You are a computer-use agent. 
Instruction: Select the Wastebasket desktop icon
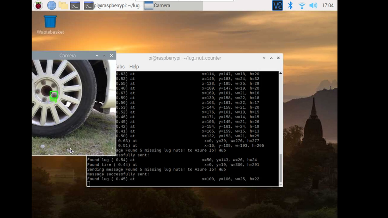50,25
